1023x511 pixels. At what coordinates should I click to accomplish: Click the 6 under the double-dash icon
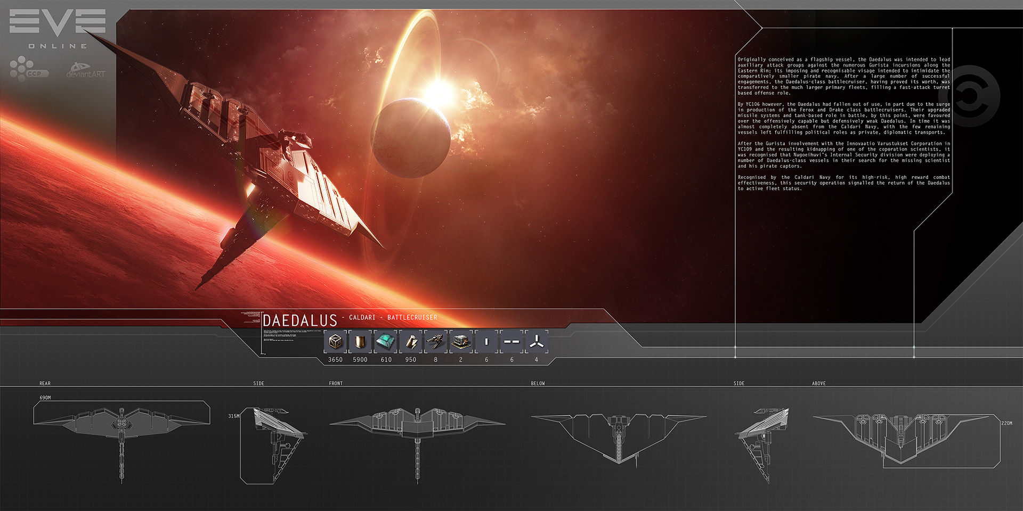click(512, 360)
